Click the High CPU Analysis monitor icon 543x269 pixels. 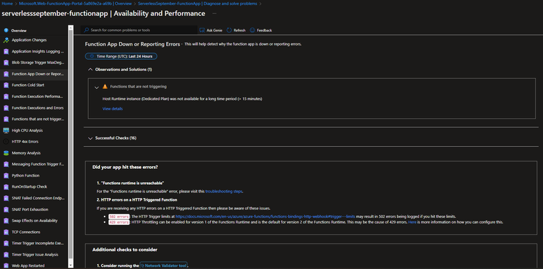click(x=6, y=130)
